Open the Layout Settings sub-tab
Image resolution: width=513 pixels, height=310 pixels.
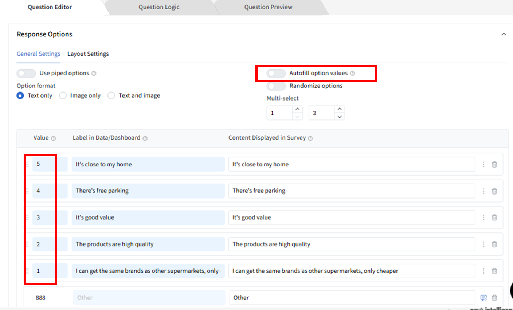88,54
